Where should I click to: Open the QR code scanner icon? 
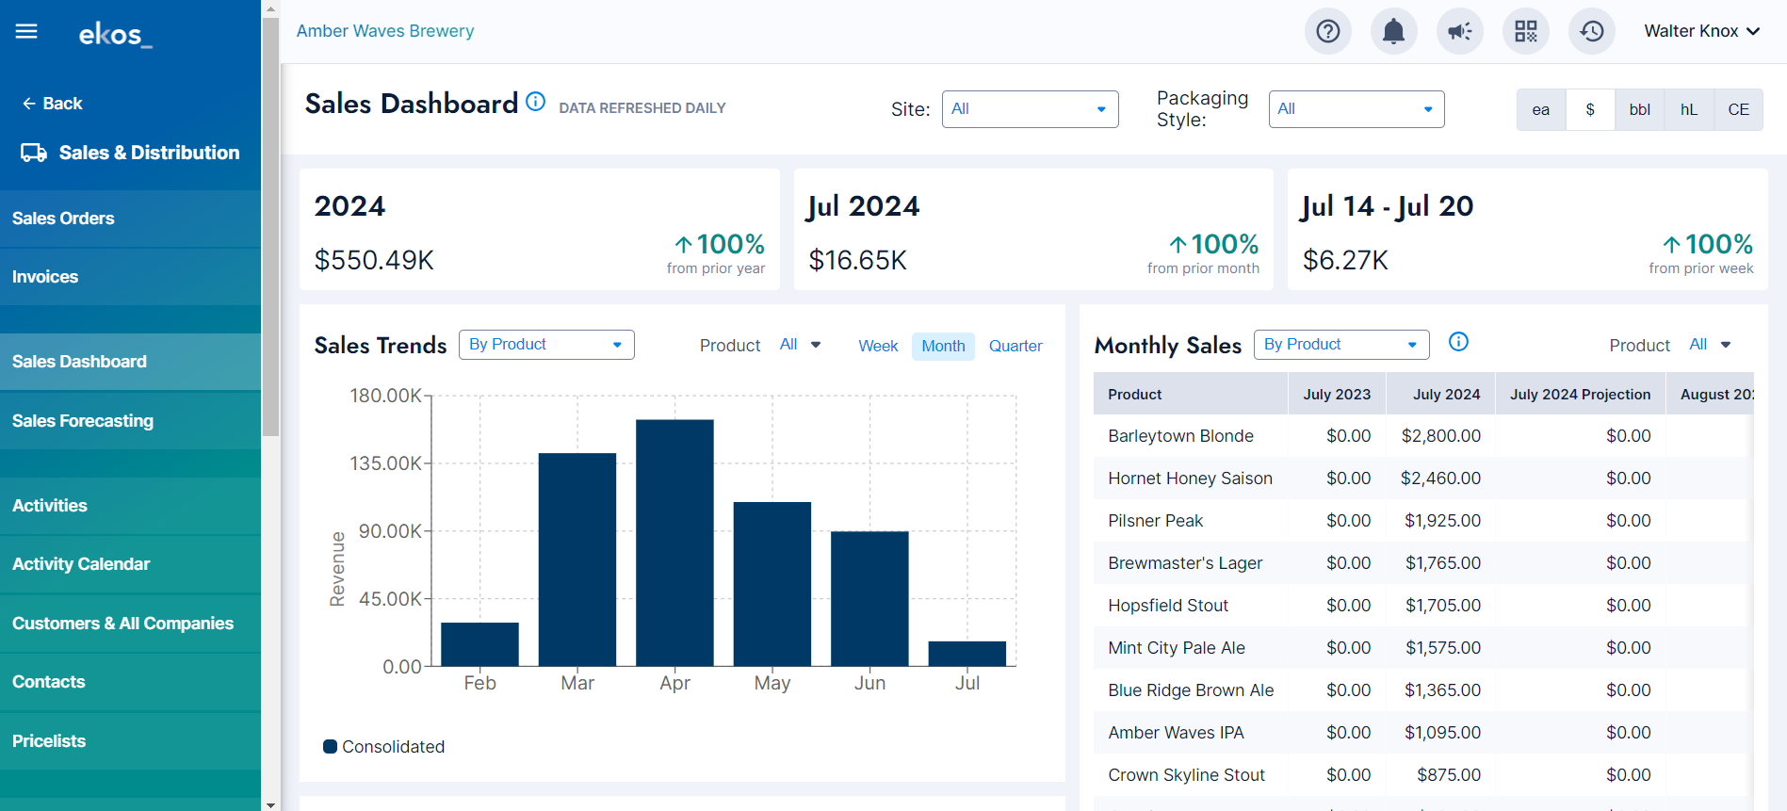1526,31
